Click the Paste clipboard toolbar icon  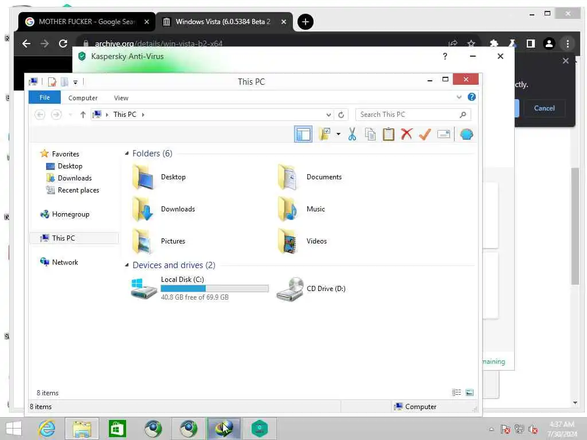point(388,134)
